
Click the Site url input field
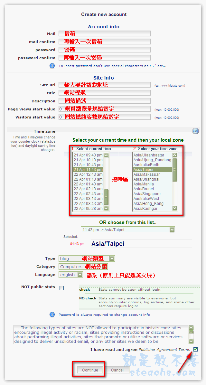point(104,85)
